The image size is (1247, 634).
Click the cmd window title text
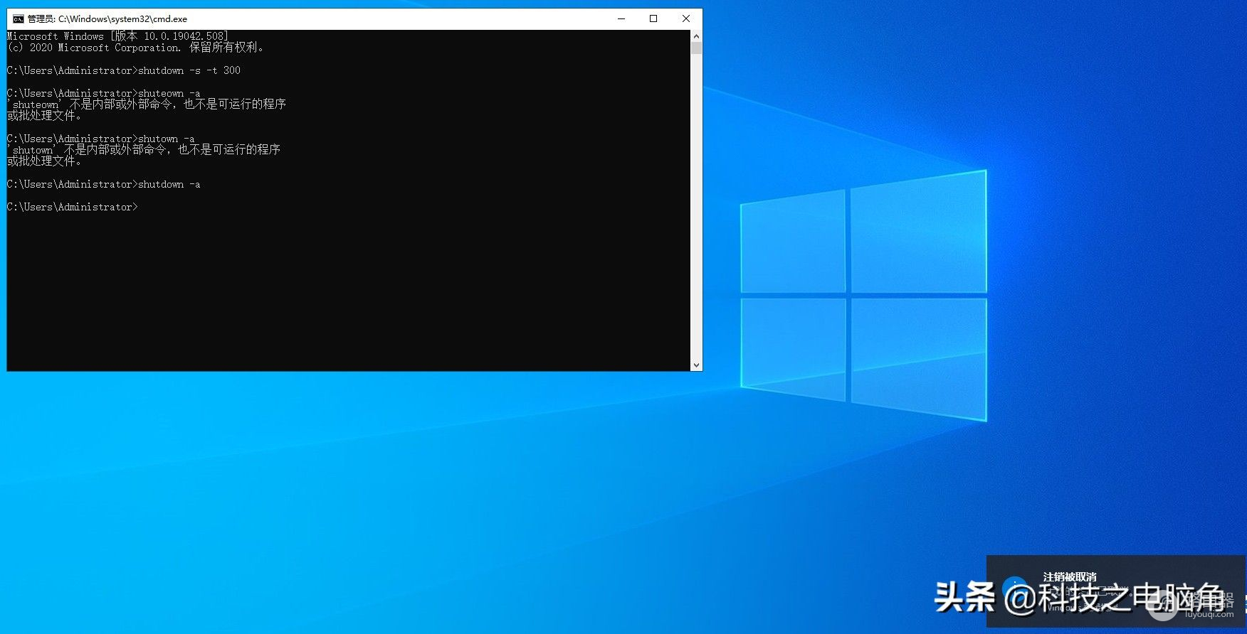coord(107,19)
